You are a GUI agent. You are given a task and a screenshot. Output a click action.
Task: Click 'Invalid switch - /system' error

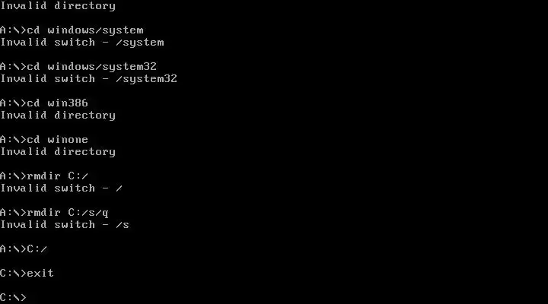[x=81, y=43]
